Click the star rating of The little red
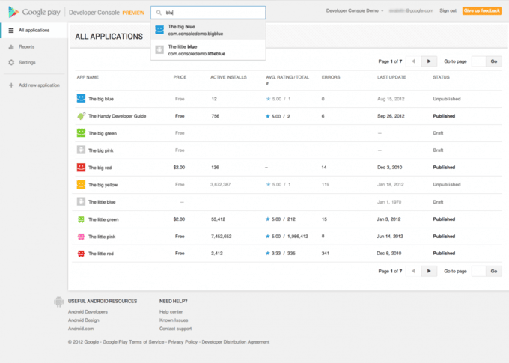The width and height of the screenshot is (509, 363). [268, 253]
